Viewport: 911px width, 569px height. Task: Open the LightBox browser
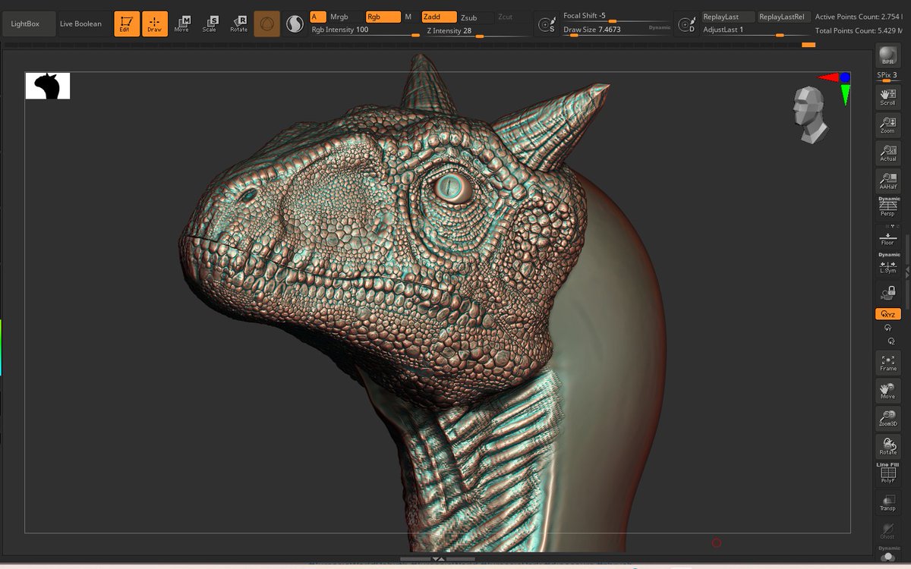coord(25,24)
